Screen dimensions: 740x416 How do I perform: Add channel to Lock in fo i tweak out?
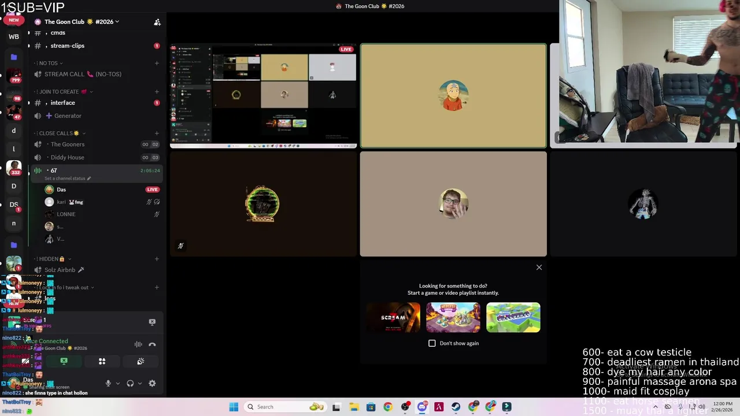click(x=157, y=287)
